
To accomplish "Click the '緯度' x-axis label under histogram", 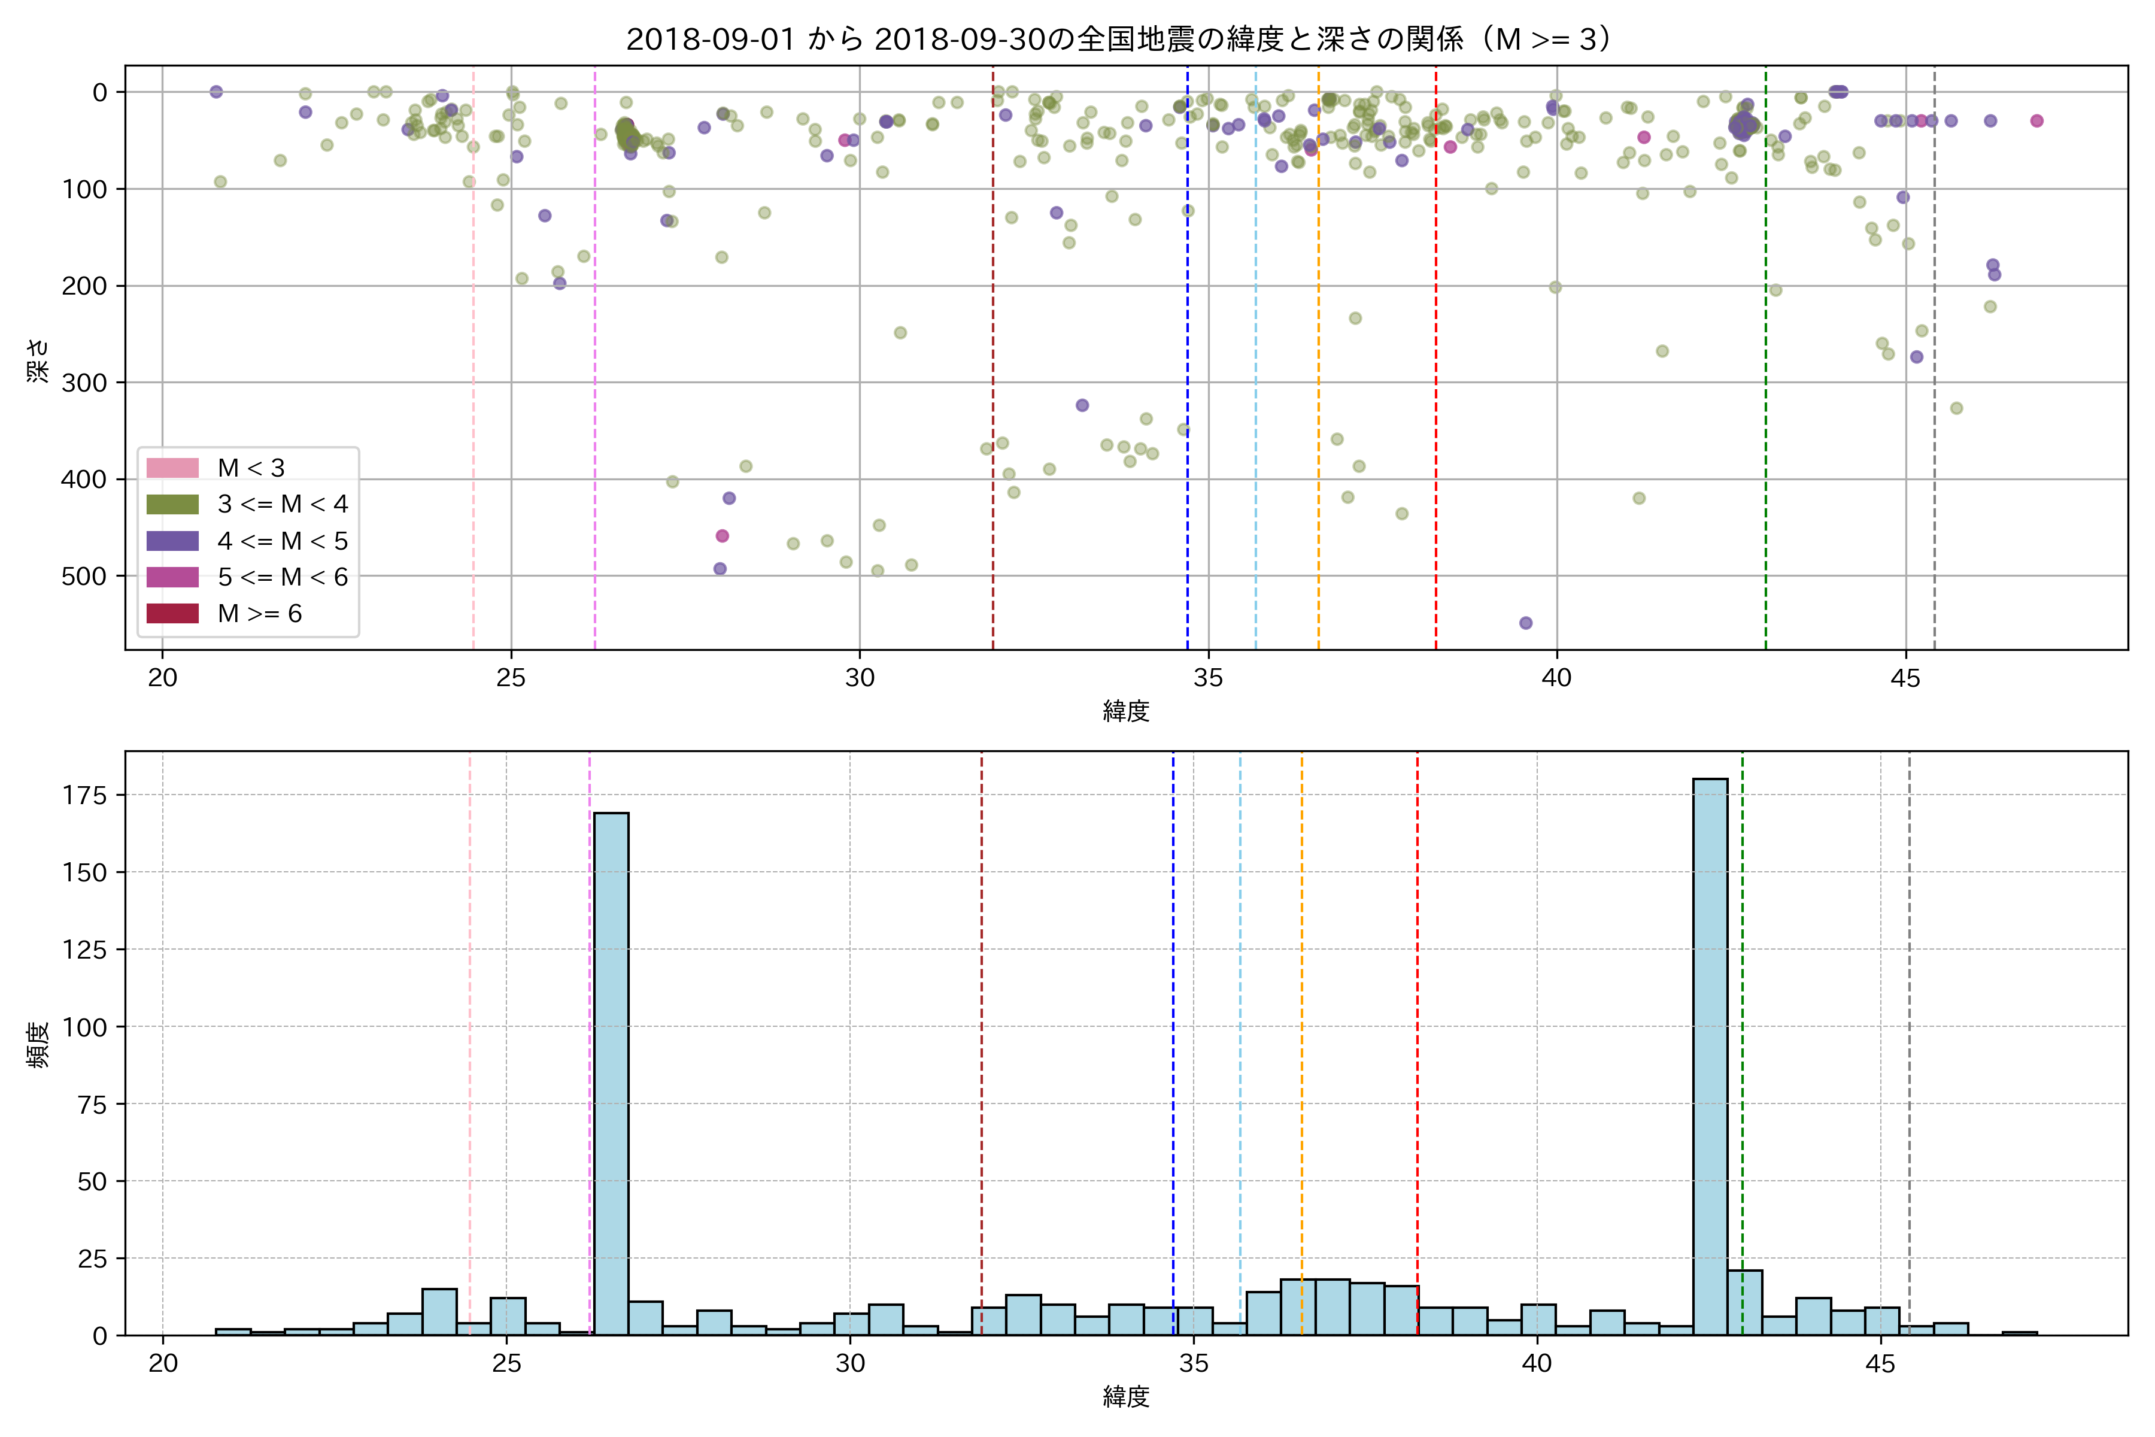I will tap(1126, 1397).
